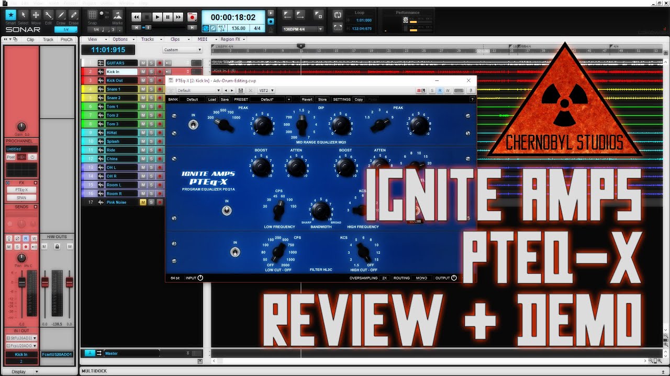Fast forward the transport
The height and width of the screenshot is (376, 670).
178,17
